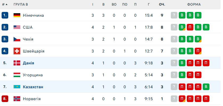Click the Norway flag icon
This screenshot has height=106, width=223.
17,99
